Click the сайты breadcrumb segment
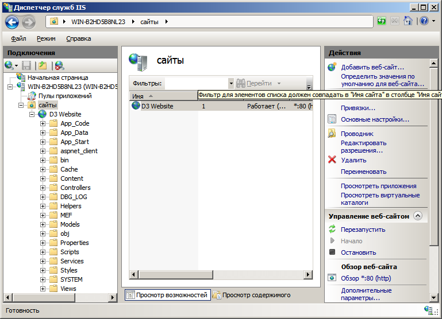This screenshot has width=442, height=319. pyautogui.click(x=149, y=22)
